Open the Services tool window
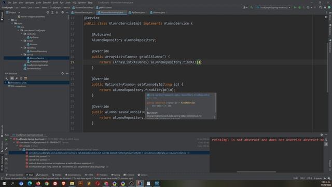Viewport: 332px width, 187px height. point(143,175)
